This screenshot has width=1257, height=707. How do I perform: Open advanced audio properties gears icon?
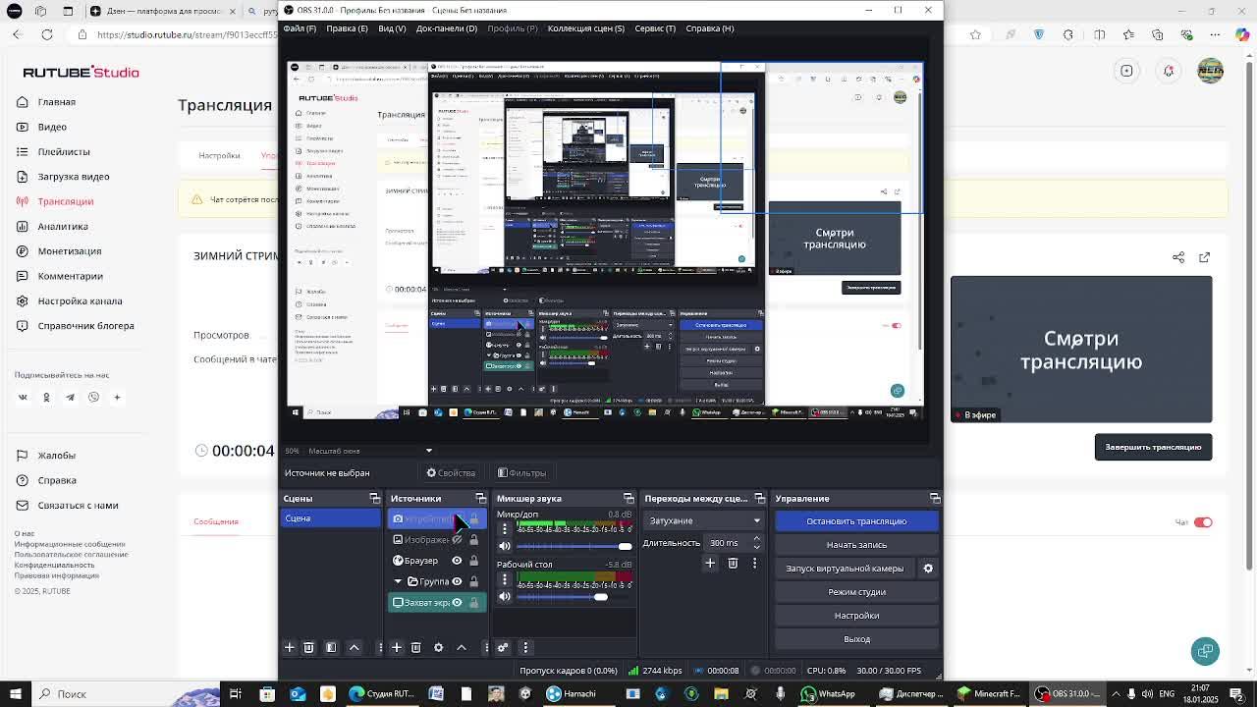point(503,647)
